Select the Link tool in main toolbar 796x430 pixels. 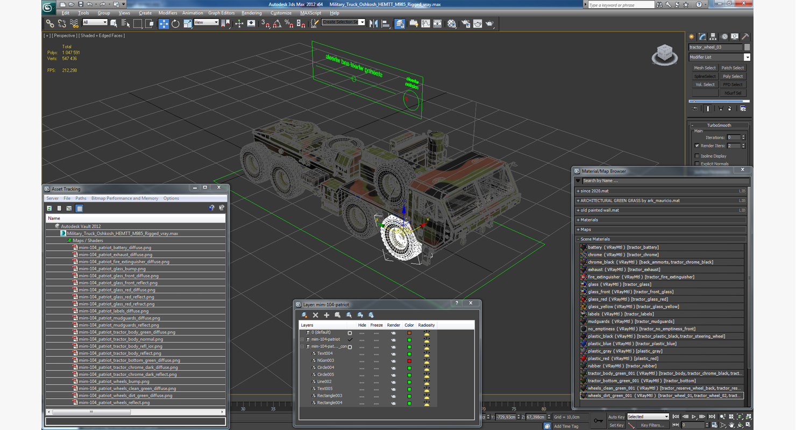50,24
